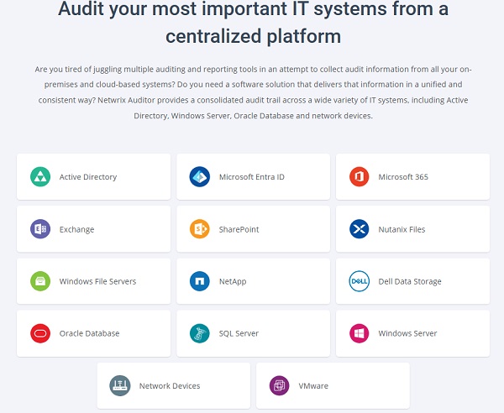504x413 pixels.
Task: Click the page heading about auditing IT systems
Action: coord(253,23)
